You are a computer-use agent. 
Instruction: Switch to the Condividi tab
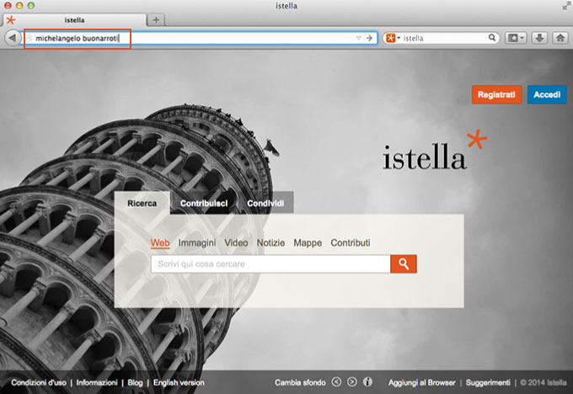coord(265,204)
